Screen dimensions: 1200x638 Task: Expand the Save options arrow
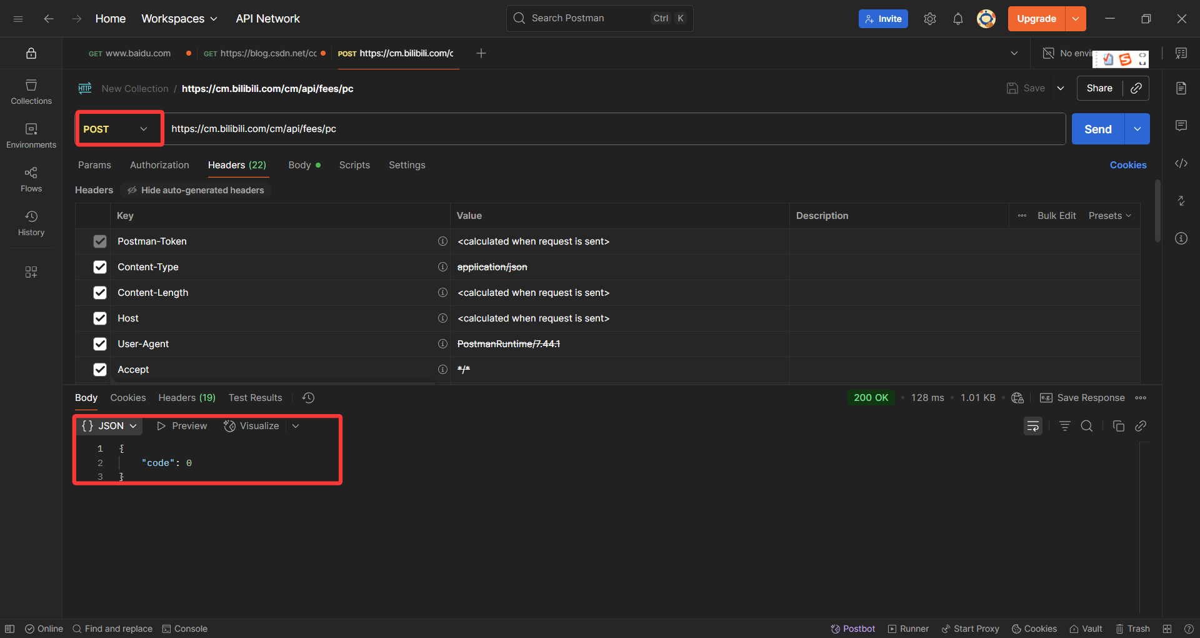1061,88
